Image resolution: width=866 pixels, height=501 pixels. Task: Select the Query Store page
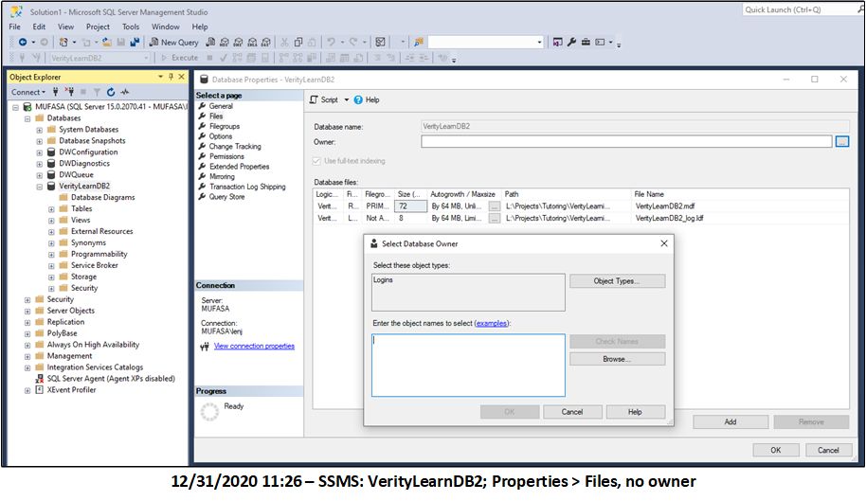click(226, 196)
